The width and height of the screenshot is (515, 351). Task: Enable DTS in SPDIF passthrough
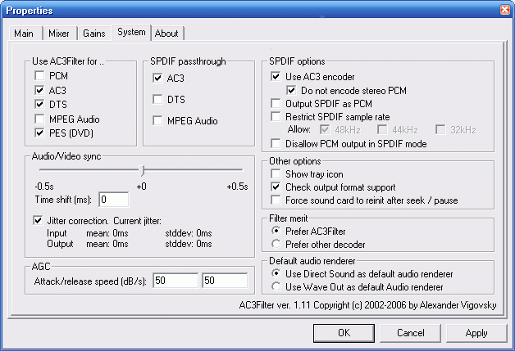point(157,99)
